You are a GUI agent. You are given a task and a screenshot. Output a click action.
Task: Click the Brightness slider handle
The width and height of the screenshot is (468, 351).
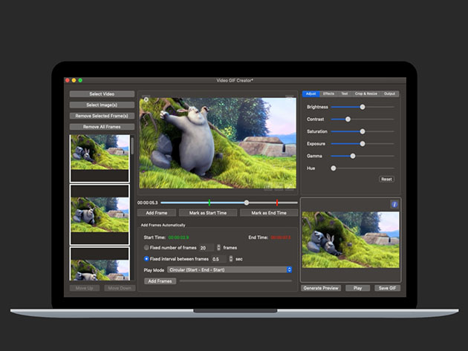click(363, 107)
